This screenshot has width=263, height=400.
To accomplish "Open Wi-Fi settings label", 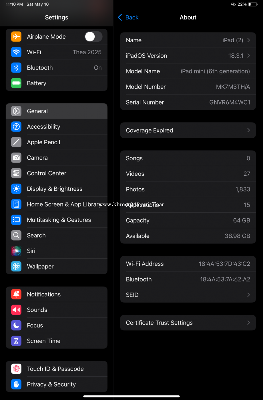I will coord(34,52).
